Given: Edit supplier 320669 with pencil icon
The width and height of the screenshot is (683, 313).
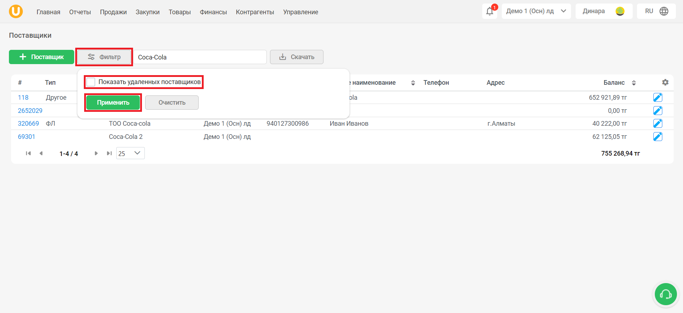Looking at the screenshot, I should pyautogui.click(x=658, y=123).
